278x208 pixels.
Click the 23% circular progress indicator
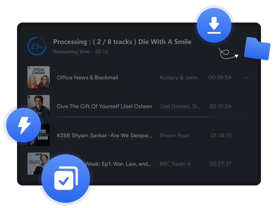(x=36, y=46)
